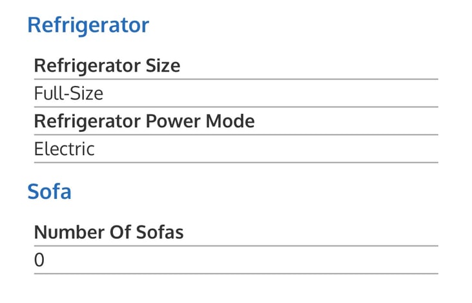Viewport: 472px width, 303px height.
Task: Click the divider line under Refrigerator Power Mode
Action: pyautogui.click(x=236, y=134)
